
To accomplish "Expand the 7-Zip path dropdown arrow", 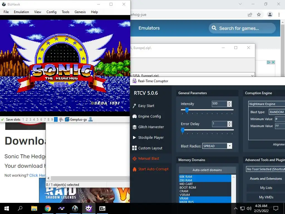I will click(x=252, y=76).
